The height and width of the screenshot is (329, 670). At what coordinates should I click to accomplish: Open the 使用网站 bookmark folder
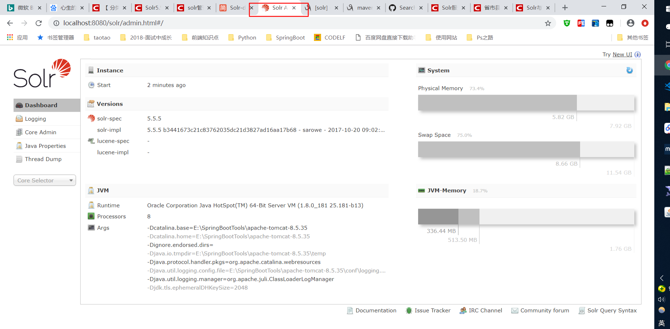pyautogui.click(x=441, y=37)
